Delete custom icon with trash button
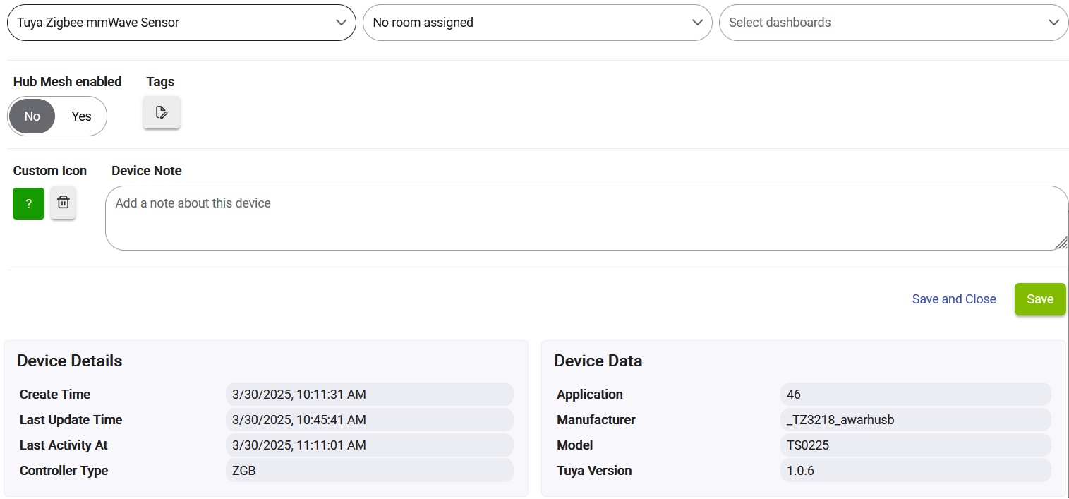This screenshot has width=1069, height=499. (63, 203)
